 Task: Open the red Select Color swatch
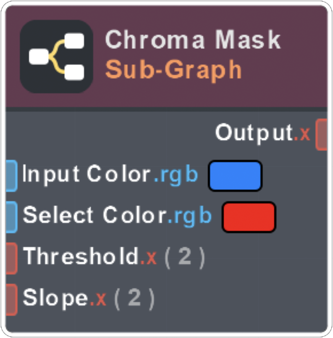click(x=249, y=217)
